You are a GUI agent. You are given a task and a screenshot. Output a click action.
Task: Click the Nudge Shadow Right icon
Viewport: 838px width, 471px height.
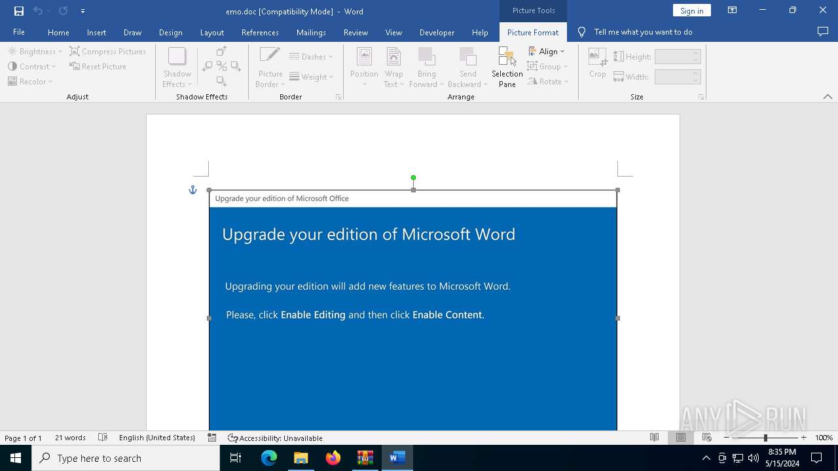(236, 66)
